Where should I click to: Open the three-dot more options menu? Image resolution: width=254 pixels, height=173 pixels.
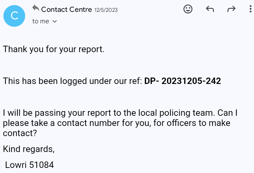click(250, 9)
